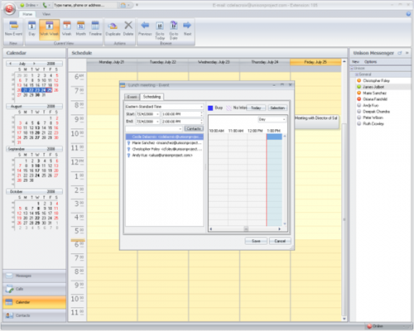This screenshot has width=414, height=331.
Task: Open the Meeting with Director event on Friday
Action: click(316, 122)
